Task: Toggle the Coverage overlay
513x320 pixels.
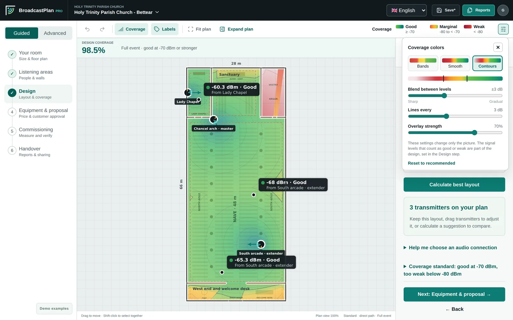Action: [131, 29]
